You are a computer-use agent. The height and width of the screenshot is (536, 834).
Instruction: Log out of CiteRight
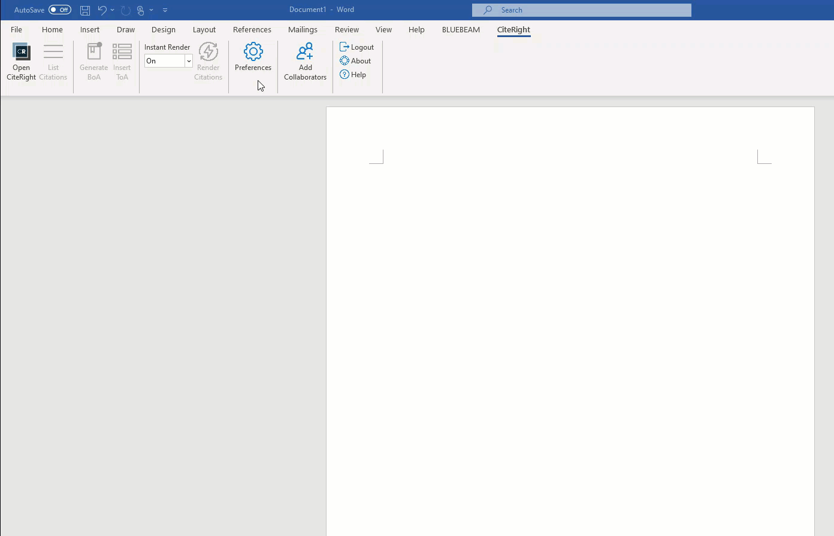[356, 47]
